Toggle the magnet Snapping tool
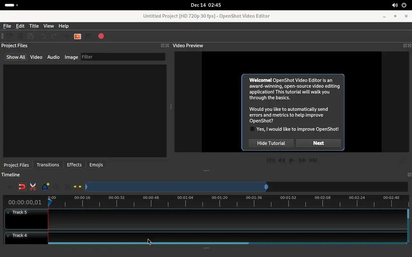Screen dimensions: 412x257 coord(22,187)
